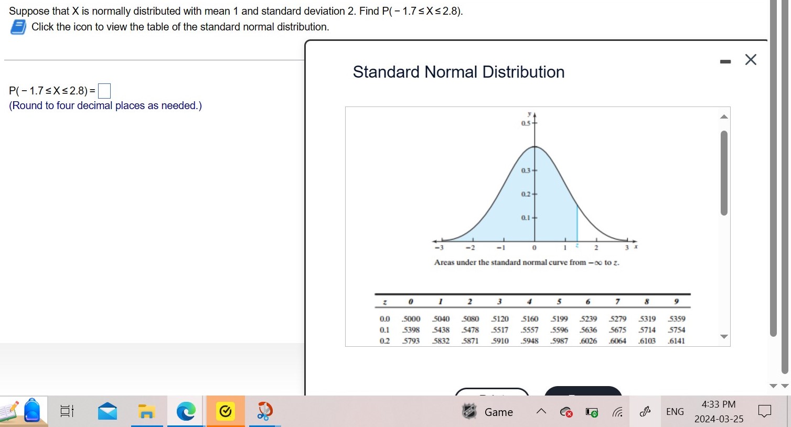Viewport: 791px width, 427px height.
Task: Open the Windows Ink pen workspace icon
Action: point(645,412)
